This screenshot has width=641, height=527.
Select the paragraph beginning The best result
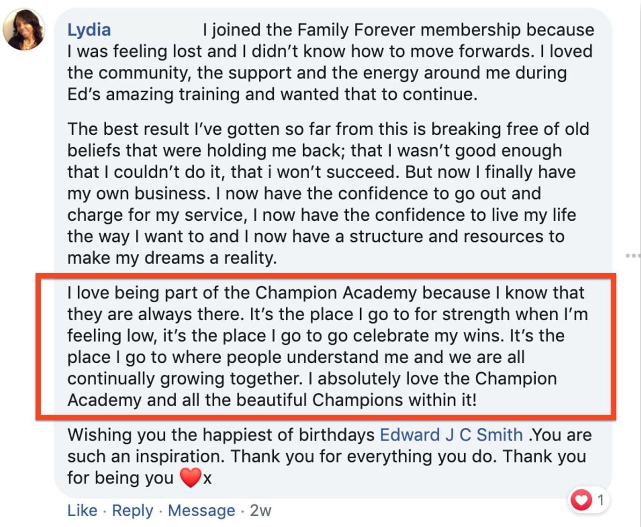pos(328,193)
